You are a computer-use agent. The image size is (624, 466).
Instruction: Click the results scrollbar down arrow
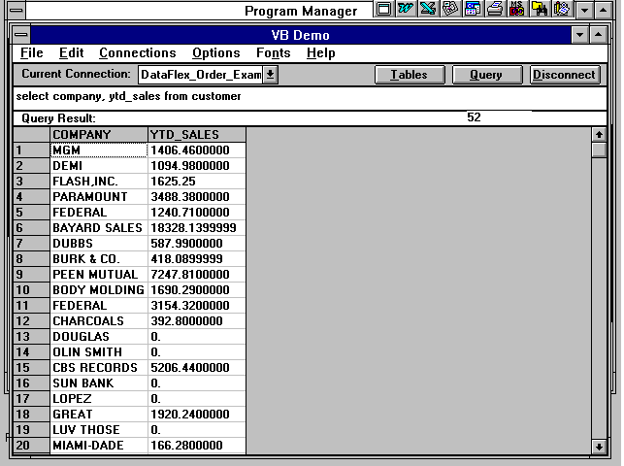point(599,446)
